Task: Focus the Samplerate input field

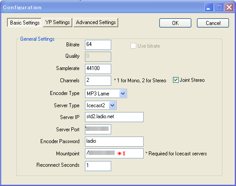Action: [x=98, y=69]
